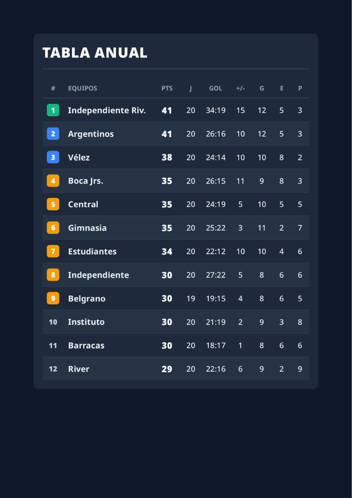Click the green position 1 badge
This screenshot has width=352, height=498.
coord(53,110)
